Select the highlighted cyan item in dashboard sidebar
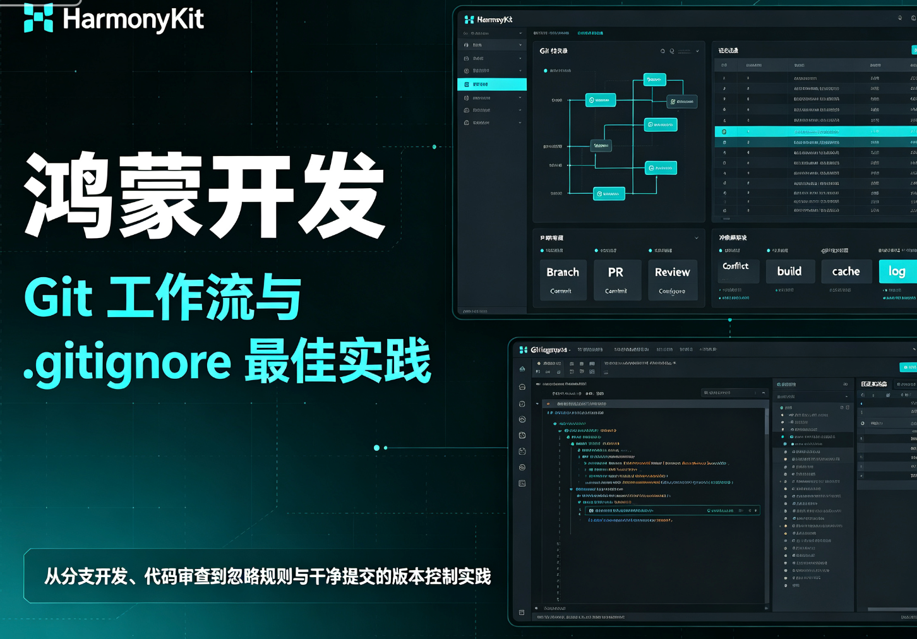 point(492,84)
